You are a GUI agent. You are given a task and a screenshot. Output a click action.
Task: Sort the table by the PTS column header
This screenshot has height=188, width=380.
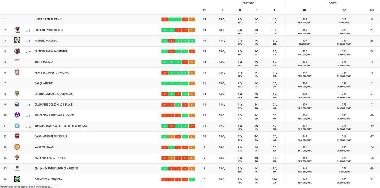[x=204, y=10]
